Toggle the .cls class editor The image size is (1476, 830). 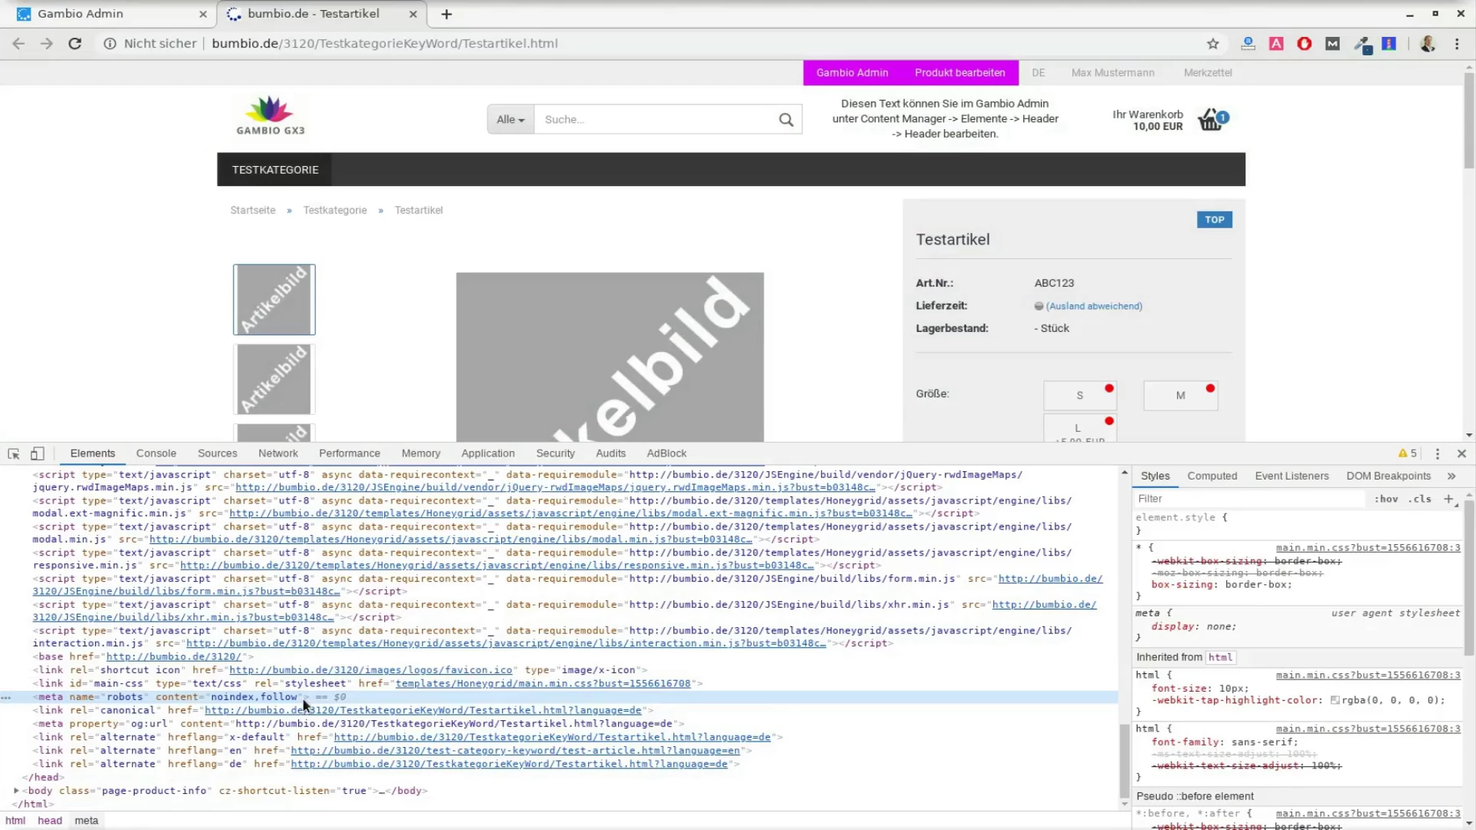(1420, 499)
